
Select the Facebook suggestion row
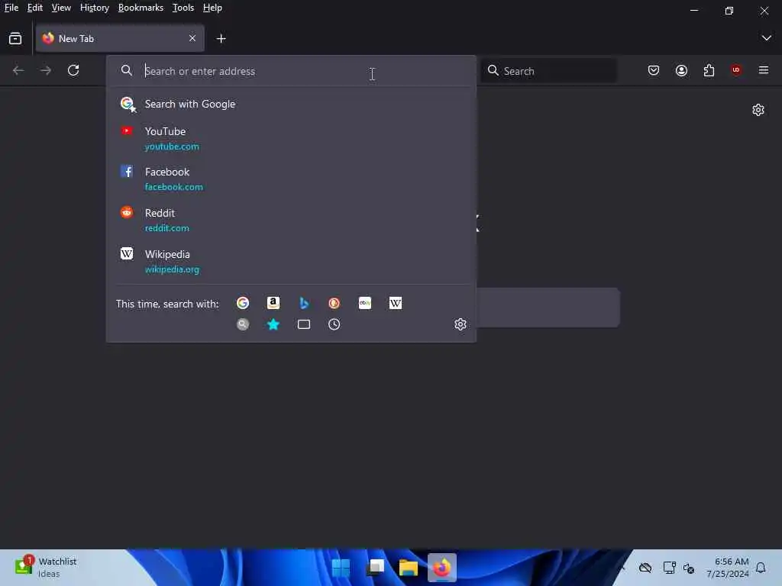[x=291, y=179]
